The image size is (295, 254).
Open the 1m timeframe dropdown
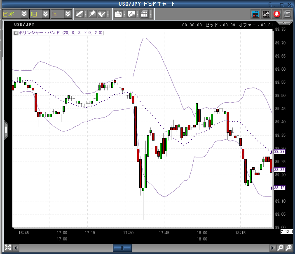point(68,14)
